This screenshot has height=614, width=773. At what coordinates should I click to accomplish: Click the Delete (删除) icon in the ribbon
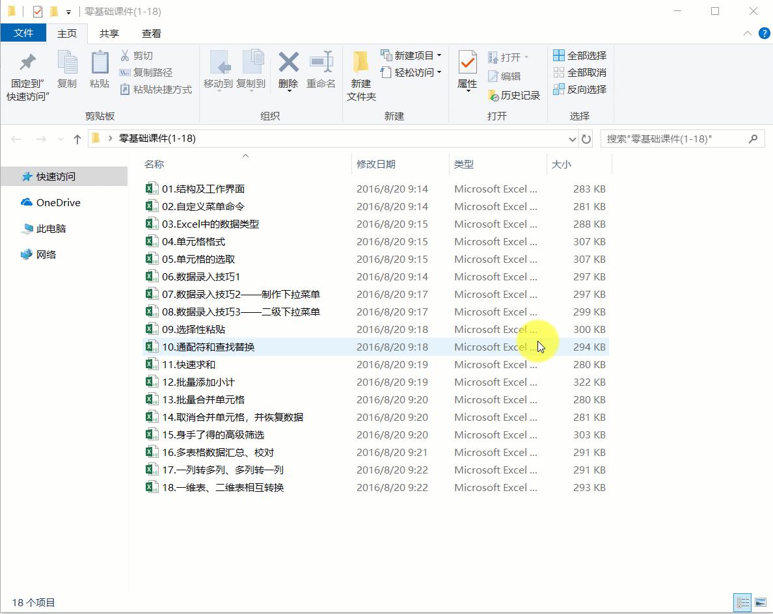tap(288, 72)
